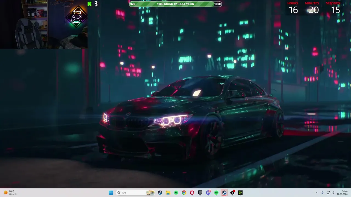Open the green arrow app after OBS
The width and height of the screenshot is (351, 197).
[x=240, y=193]
